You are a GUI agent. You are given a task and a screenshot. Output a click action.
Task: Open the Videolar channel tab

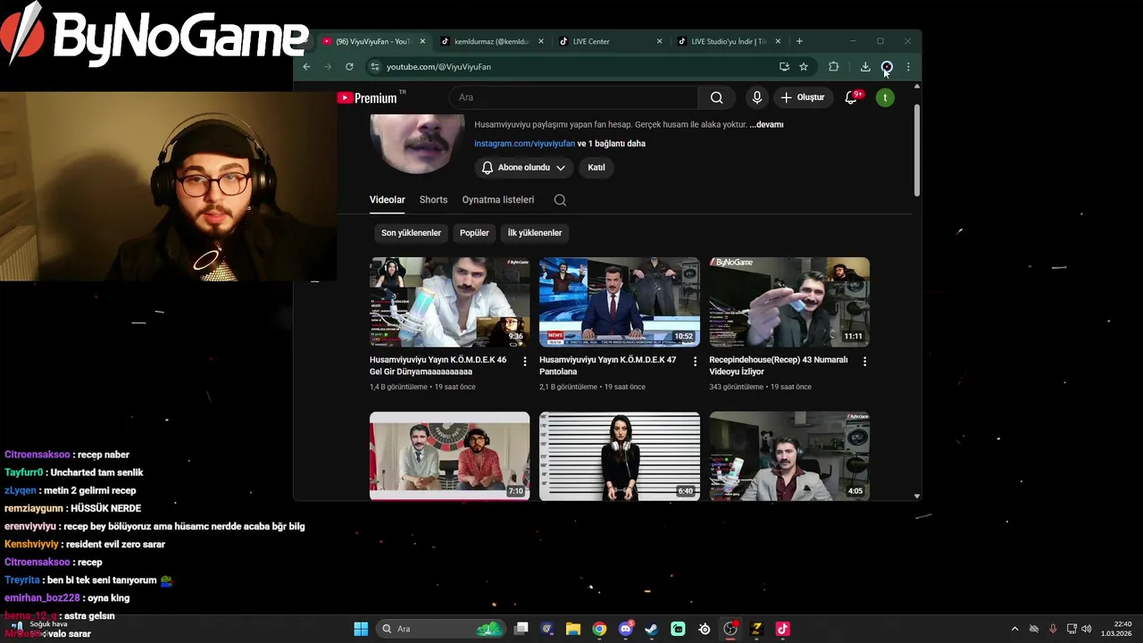[x=388, y=200]
